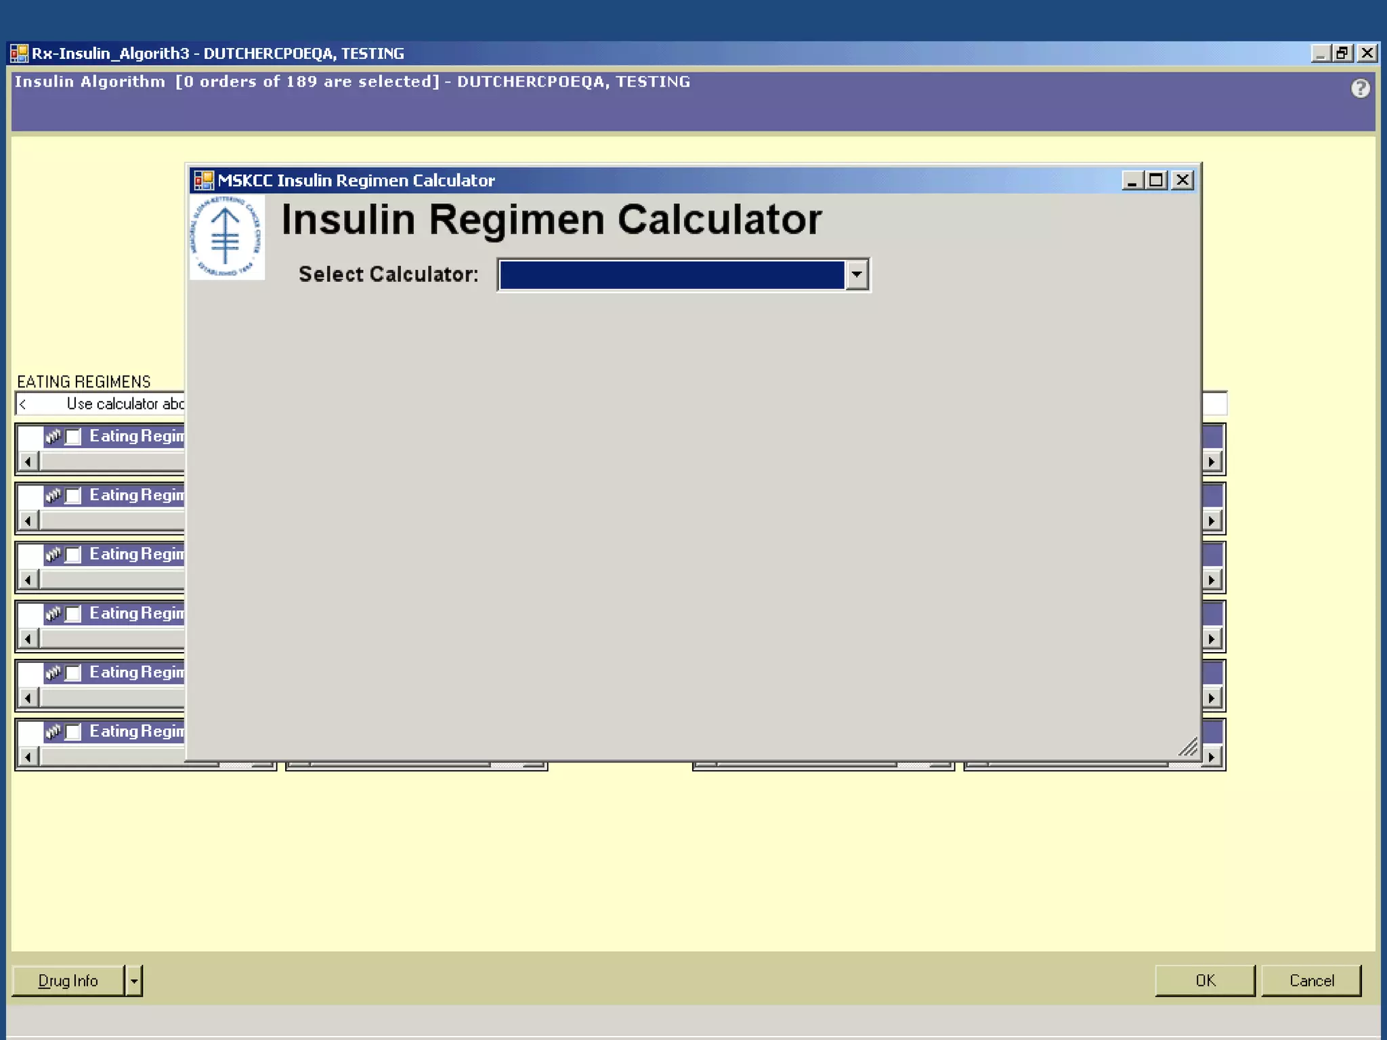Open the Select Calculator dropdown arrow
This screenshot has height=1040, width=1387.
click(x=857, y=275)
